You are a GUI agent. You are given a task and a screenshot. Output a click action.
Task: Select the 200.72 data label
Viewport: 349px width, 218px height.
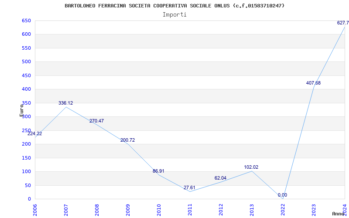coord(127,140)
